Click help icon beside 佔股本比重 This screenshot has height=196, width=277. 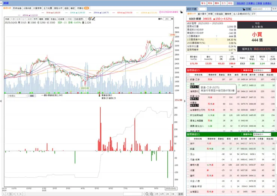coord(208,46)
